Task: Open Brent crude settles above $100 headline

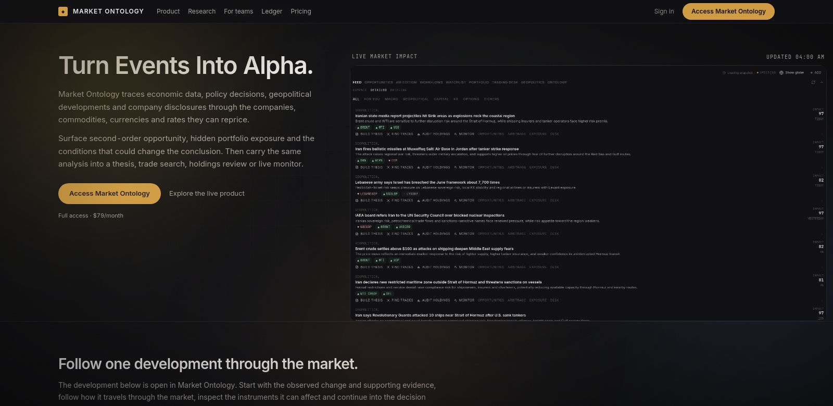Action: point(434,249)
